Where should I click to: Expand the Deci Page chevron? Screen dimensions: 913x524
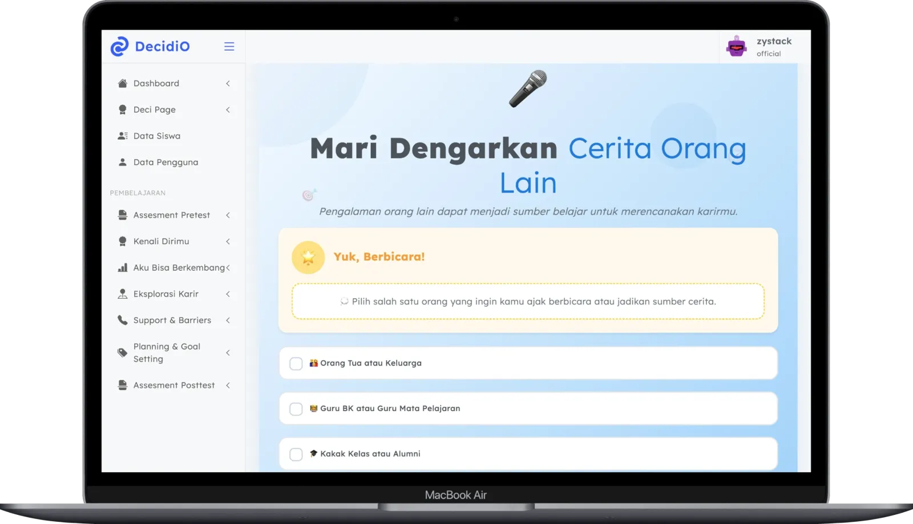click(x=228, y=109)
